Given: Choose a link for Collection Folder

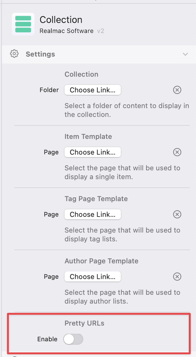Looking at the screenshot, I should pos(93,90).
